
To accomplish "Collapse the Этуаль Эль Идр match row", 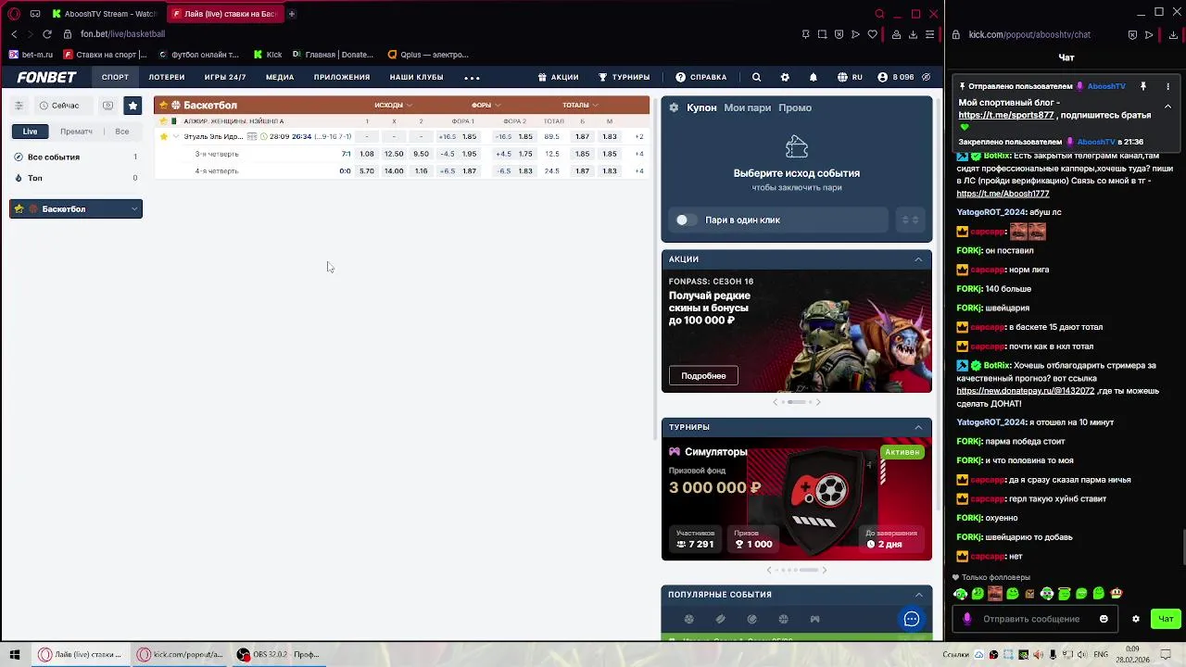I will tap(176, 137).
